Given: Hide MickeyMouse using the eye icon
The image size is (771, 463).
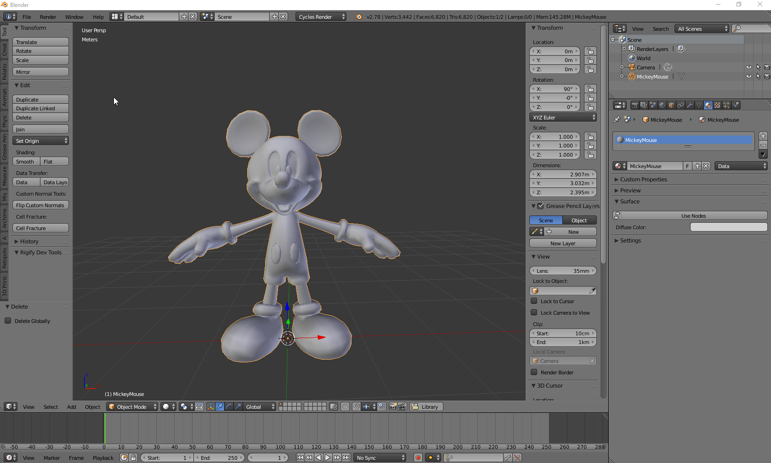Looking at the screenshot, I should pyautogui.click(x=748, y=77).
